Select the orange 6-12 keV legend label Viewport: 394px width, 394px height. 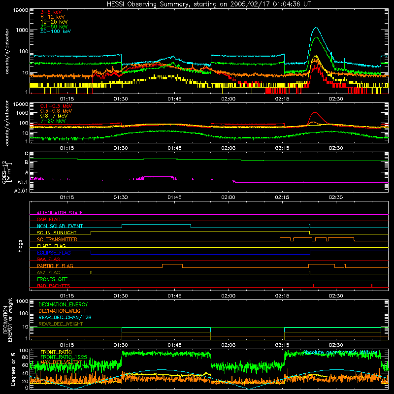(52, 17)
